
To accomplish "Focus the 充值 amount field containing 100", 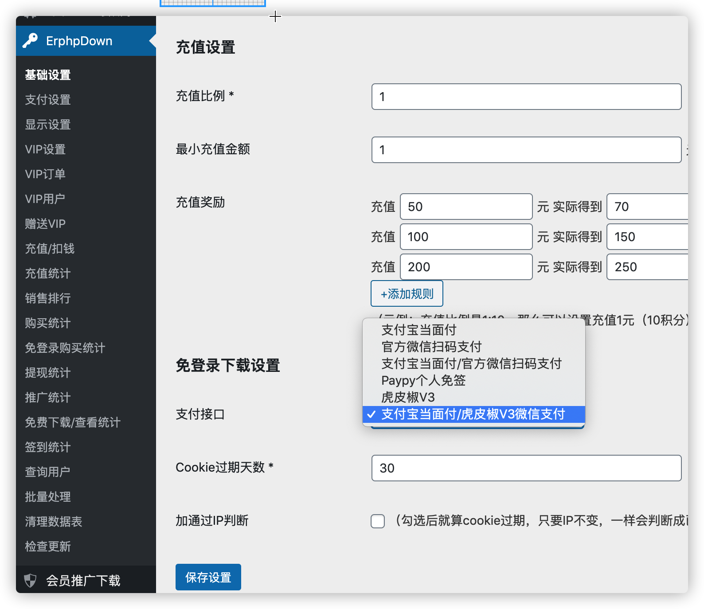I will coord(466,237).
